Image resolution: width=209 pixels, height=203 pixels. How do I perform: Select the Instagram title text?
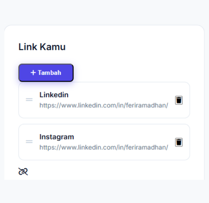click(x=57, y=137)
